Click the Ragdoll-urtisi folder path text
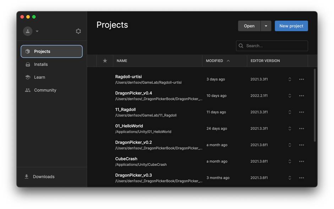This screenshot has width=334, height=209. pos(148,83)
